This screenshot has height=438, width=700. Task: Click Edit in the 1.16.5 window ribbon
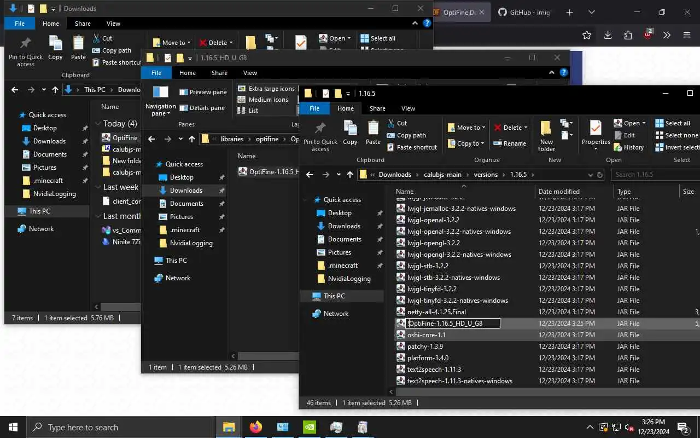point(625,135)
